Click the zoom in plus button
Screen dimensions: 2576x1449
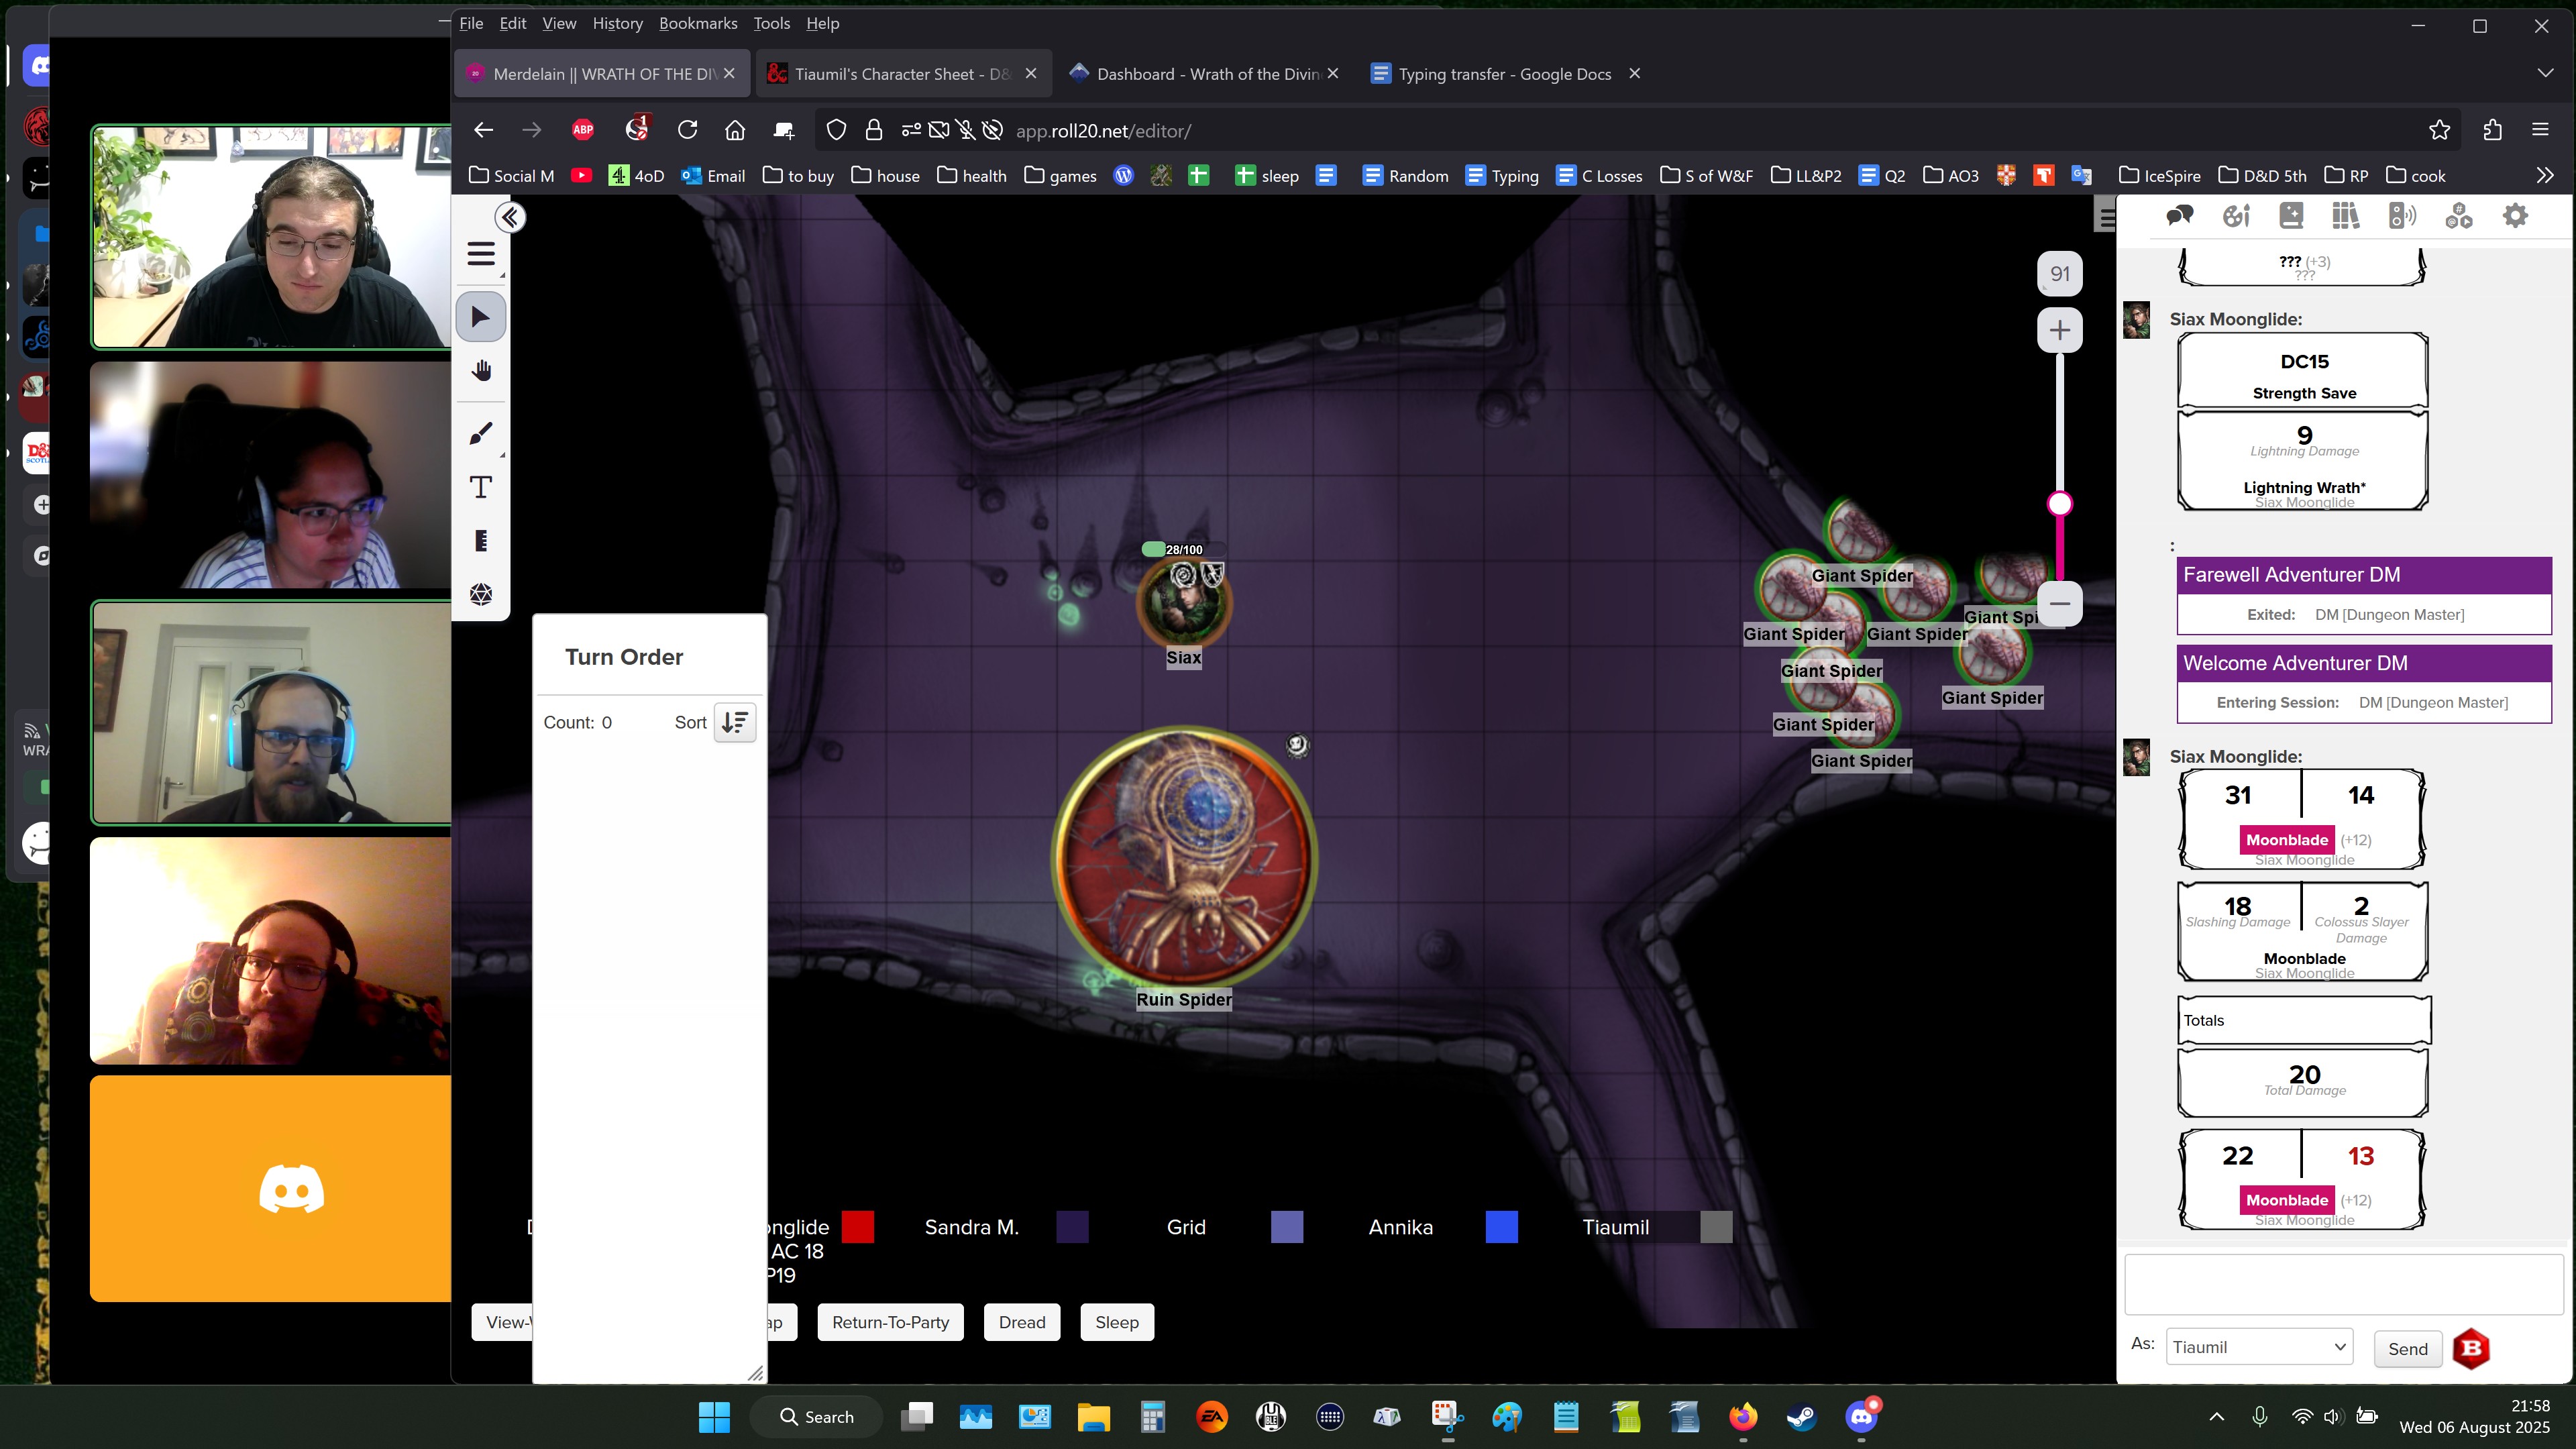click(2059, 330)
